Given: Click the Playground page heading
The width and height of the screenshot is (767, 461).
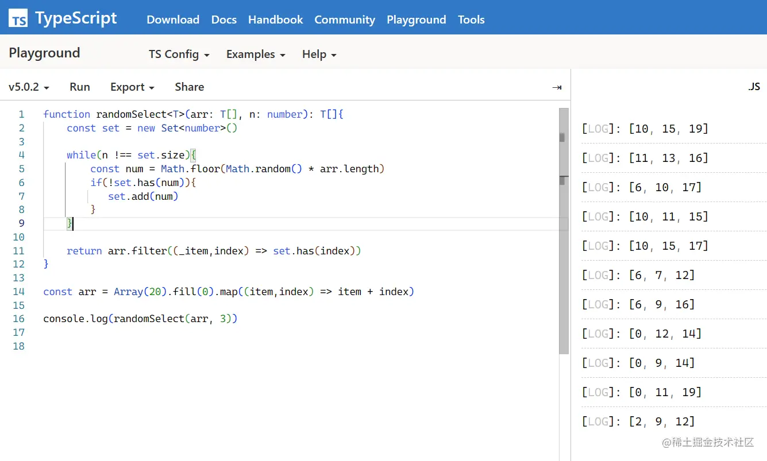Looking at the screenshot, I should 44,53.
